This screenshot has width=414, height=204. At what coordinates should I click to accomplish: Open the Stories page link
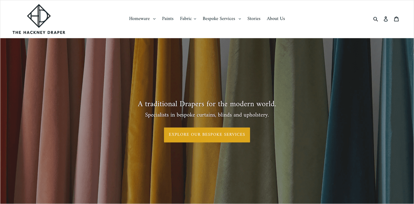click(254, 19)
